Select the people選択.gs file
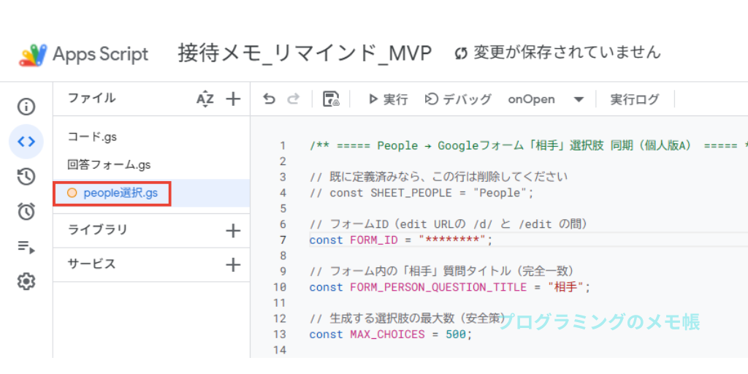 click(x=120, y=194)
